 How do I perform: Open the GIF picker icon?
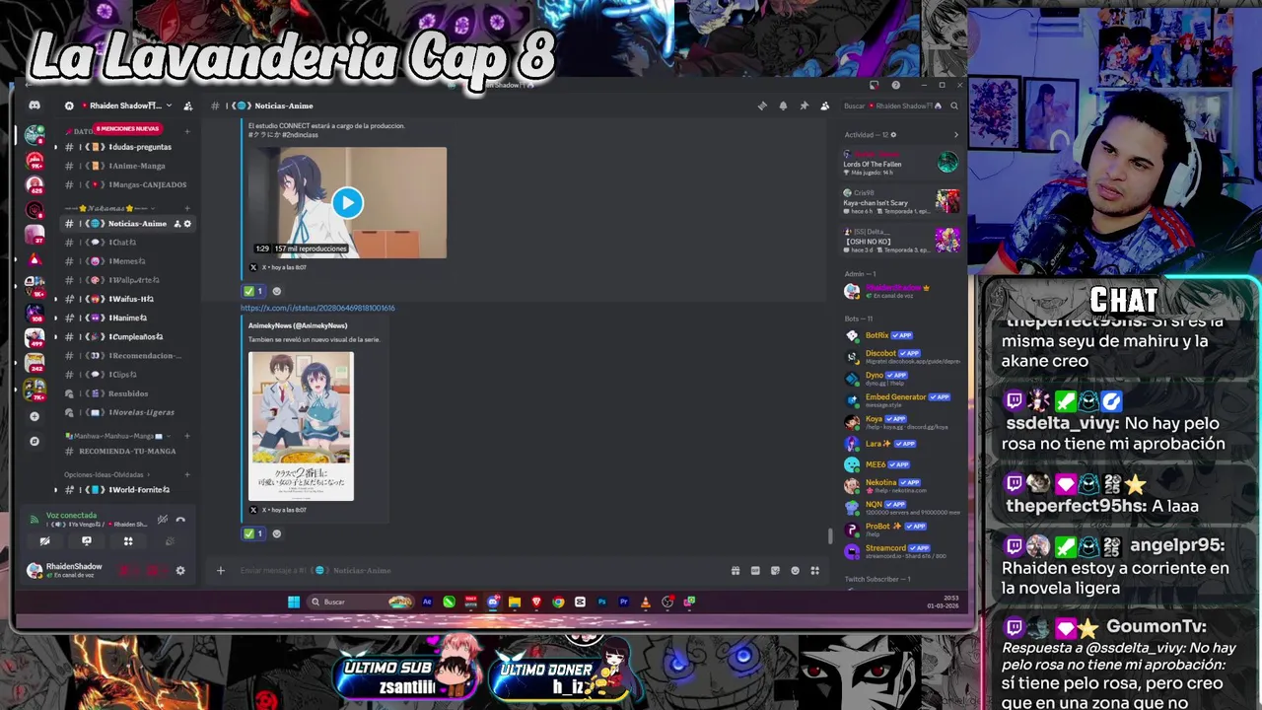(755, 570)
